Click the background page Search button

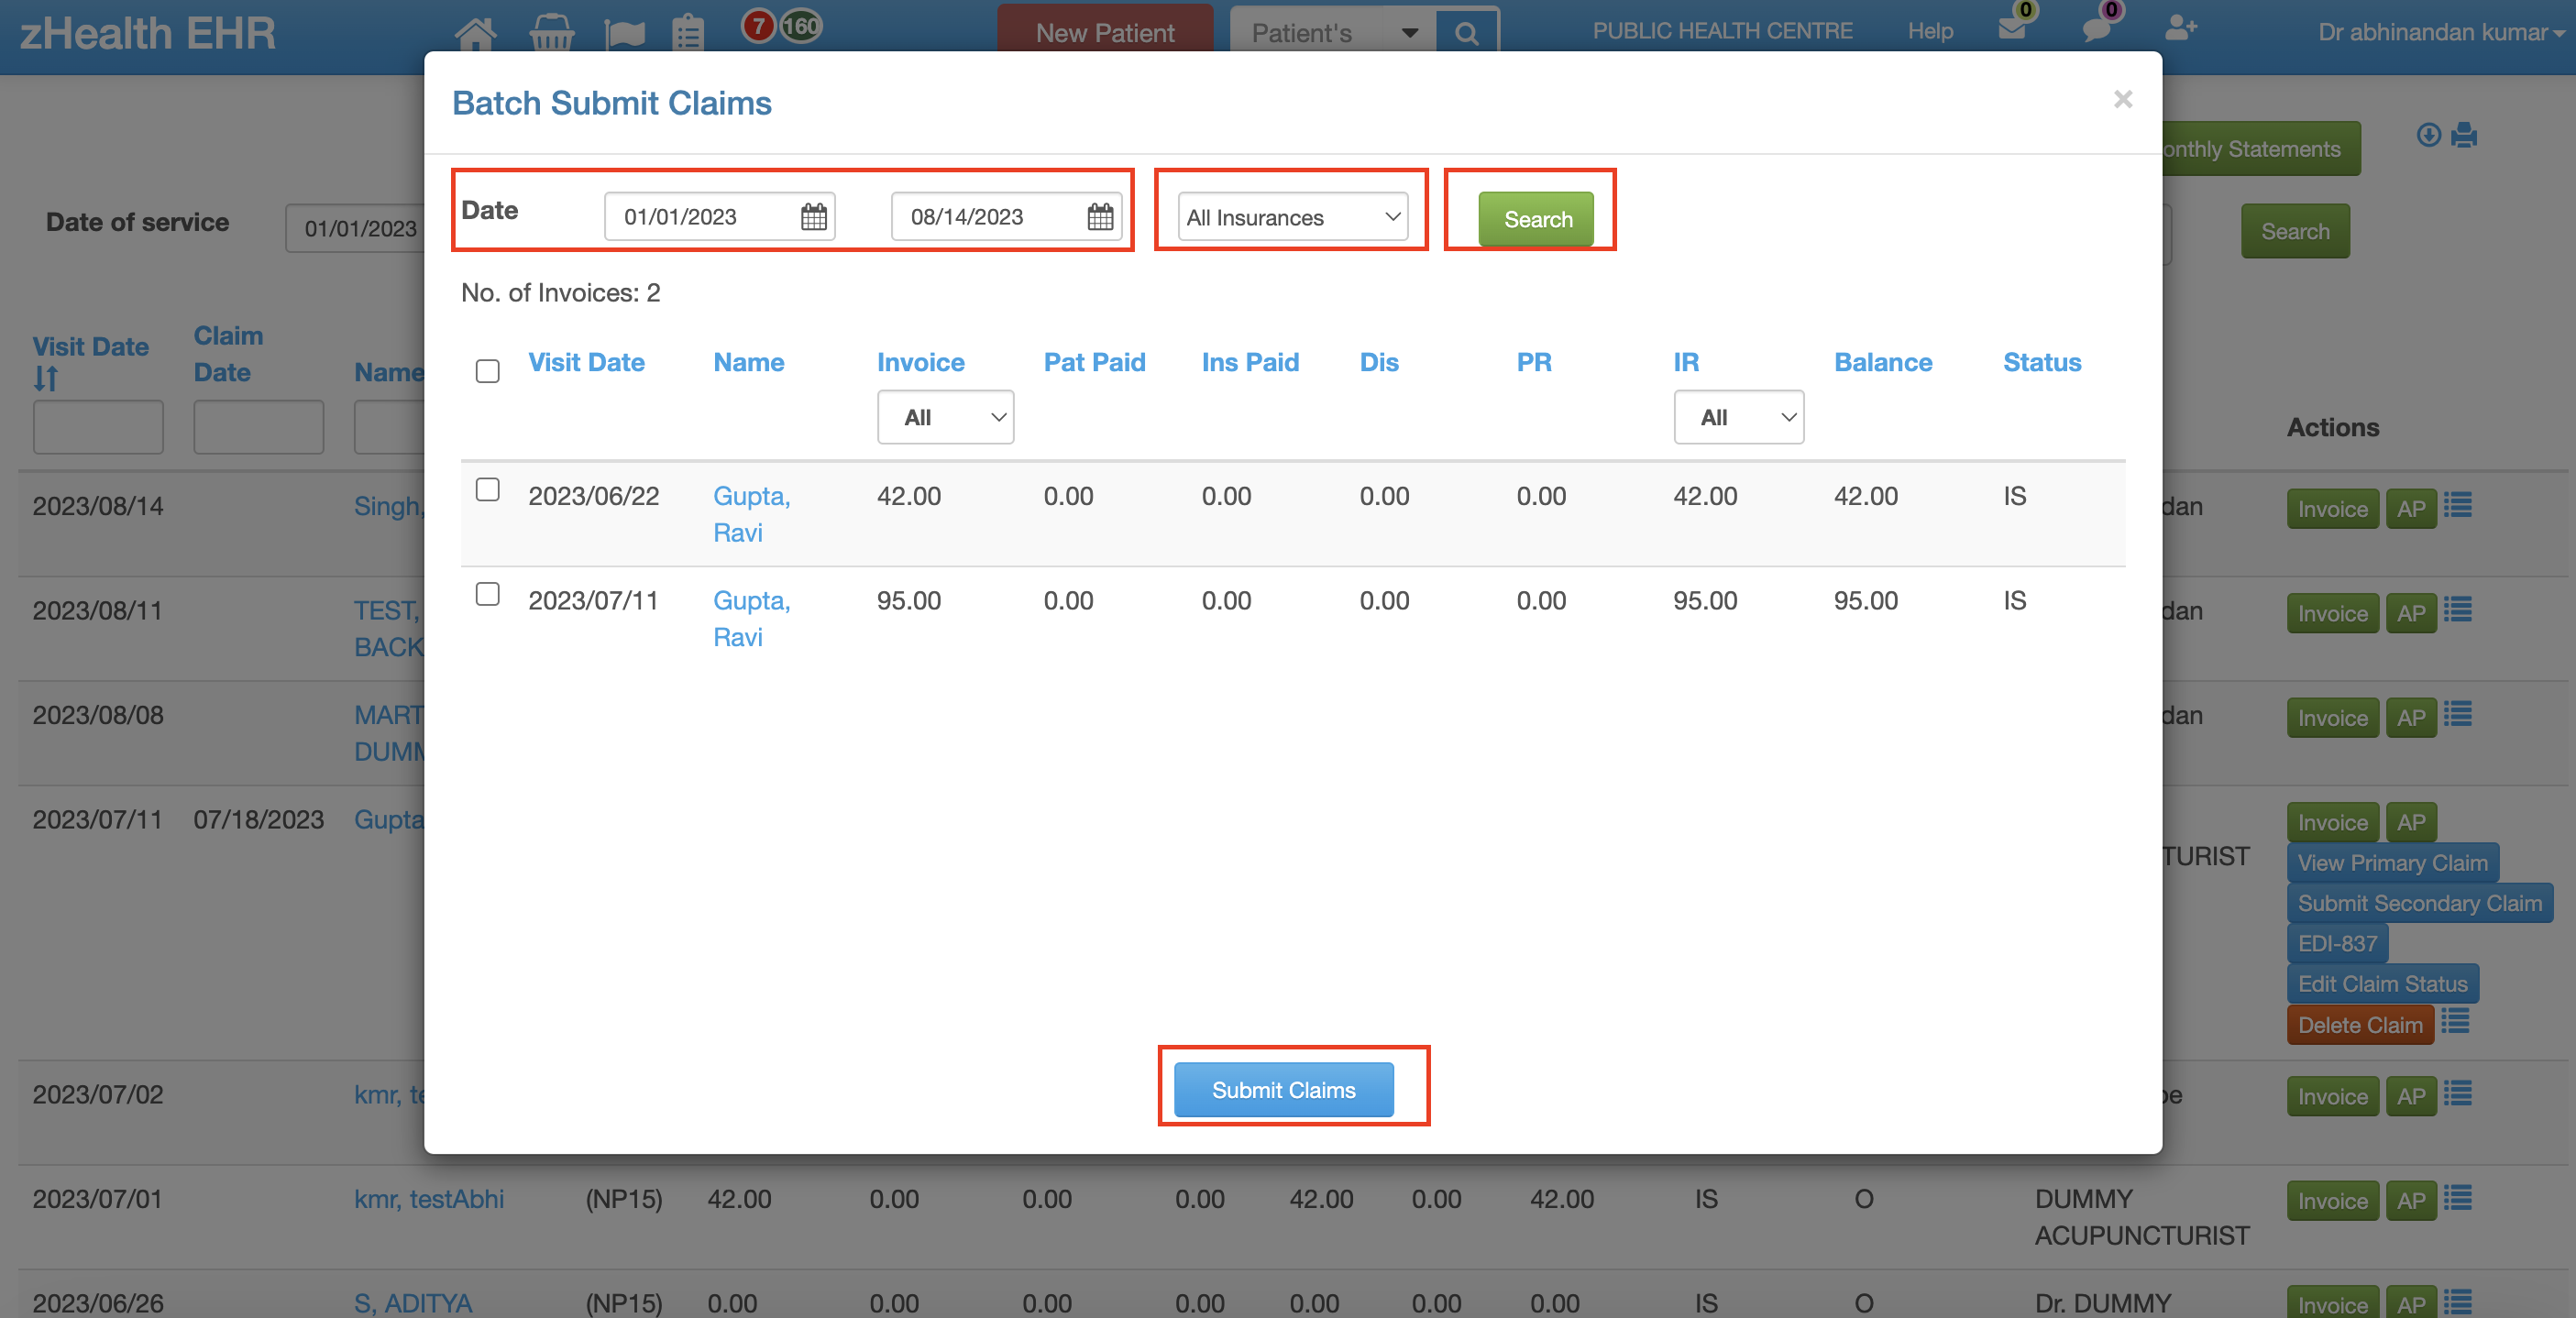click(x=2295, y=231)
